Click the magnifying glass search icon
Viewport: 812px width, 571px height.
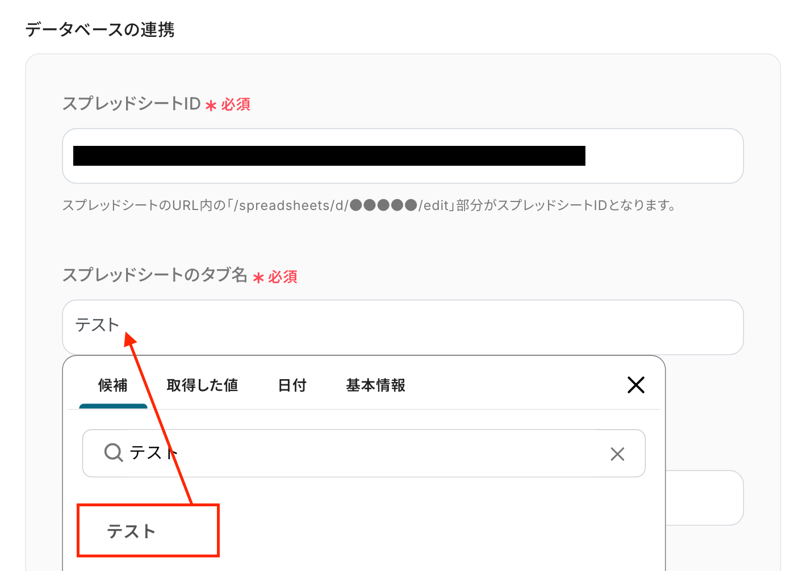click(114, 453)
